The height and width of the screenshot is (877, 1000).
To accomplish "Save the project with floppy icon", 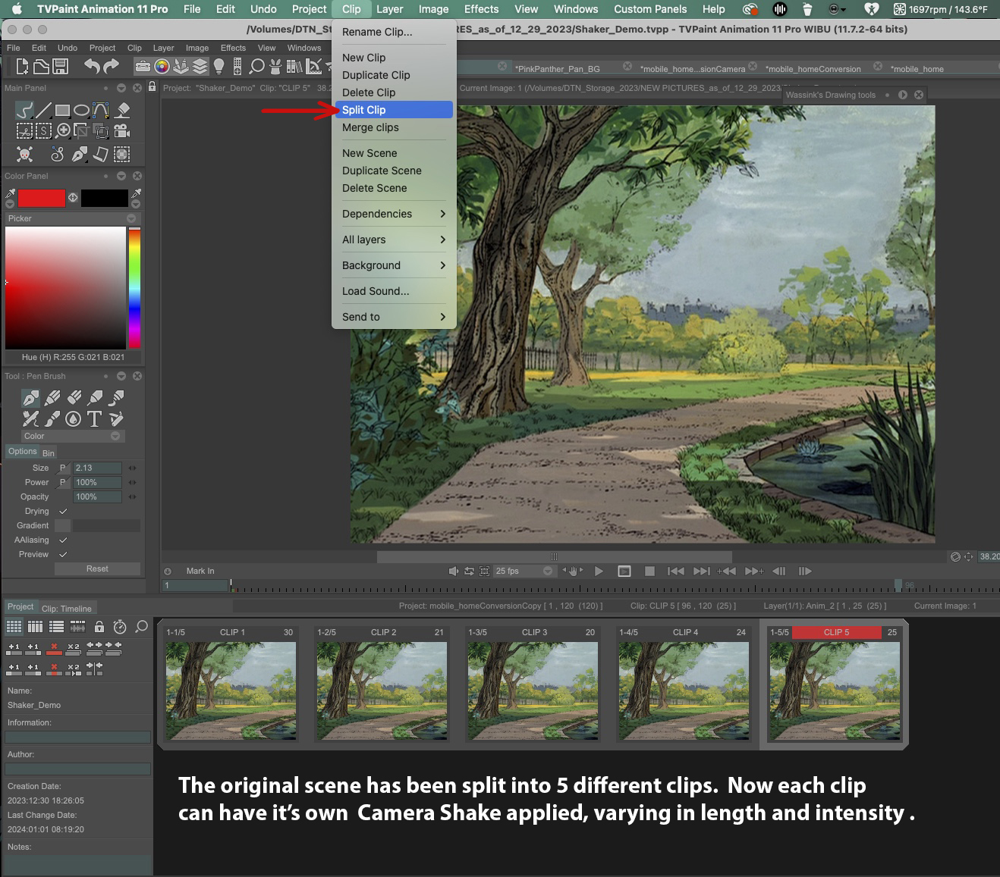I will point(61,67).
